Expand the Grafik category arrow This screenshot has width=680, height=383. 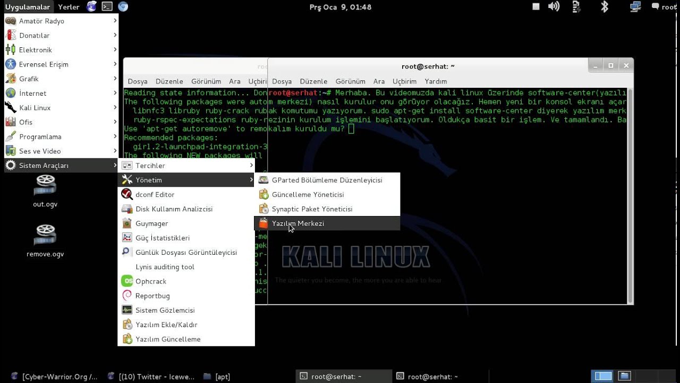click(115, 79)
